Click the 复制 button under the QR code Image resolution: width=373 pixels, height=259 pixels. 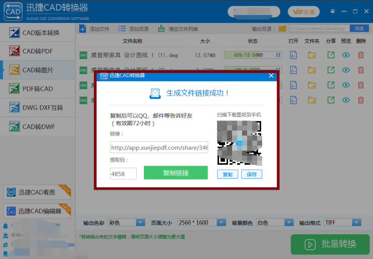[x=227, y=174]
